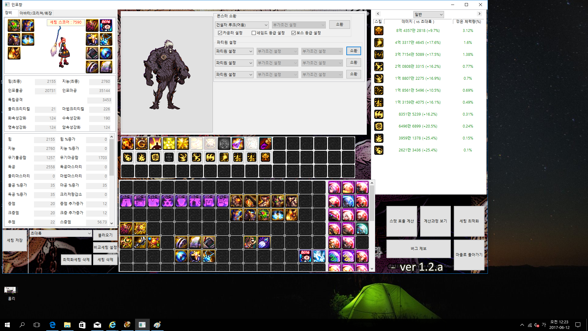Click the gray cube buff icon
This screenshot has width=588, height=331.
[x=224, y=143]
